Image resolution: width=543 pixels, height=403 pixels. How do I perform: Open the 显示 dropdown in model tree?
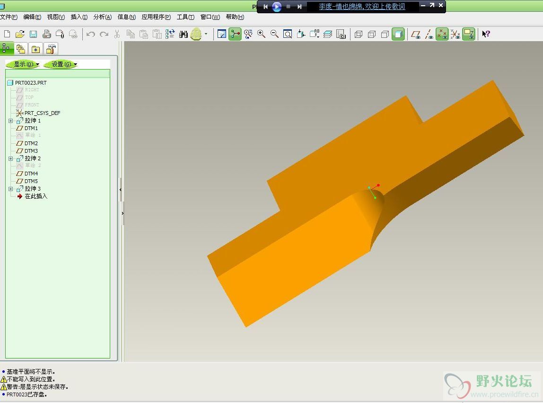[24, 64]
